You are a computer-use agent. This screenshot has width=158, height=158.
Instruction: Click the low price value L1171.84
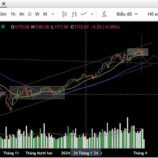[60, 27]
